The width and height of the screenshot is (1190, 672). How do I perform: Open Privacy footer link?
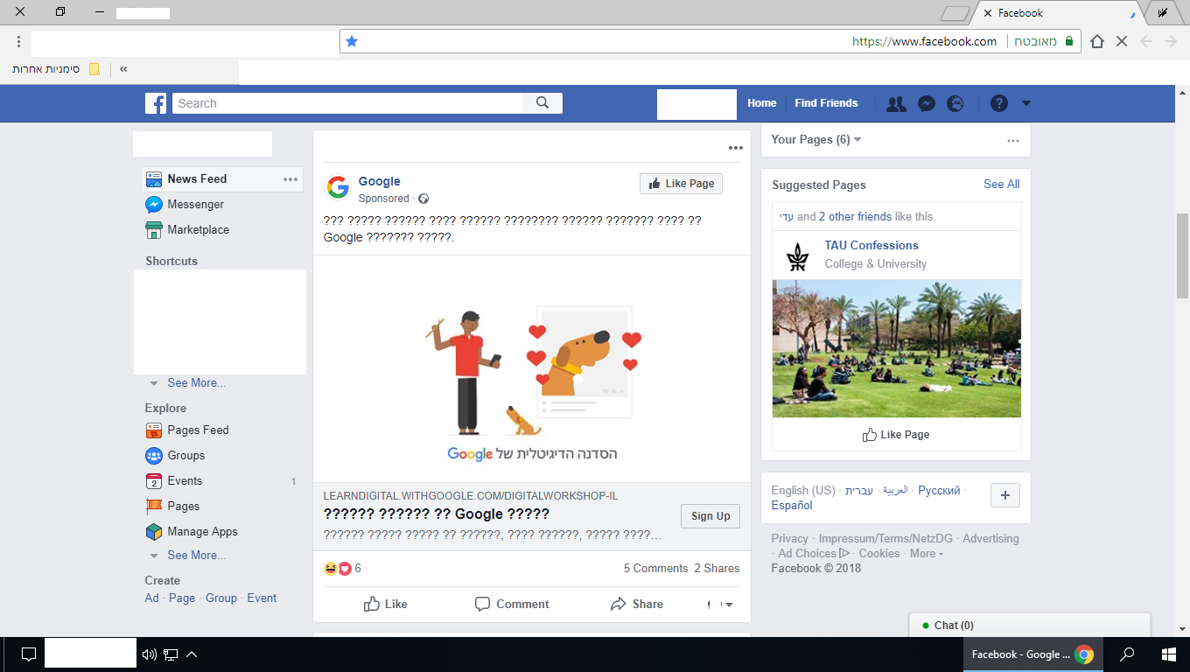point(790,538)
